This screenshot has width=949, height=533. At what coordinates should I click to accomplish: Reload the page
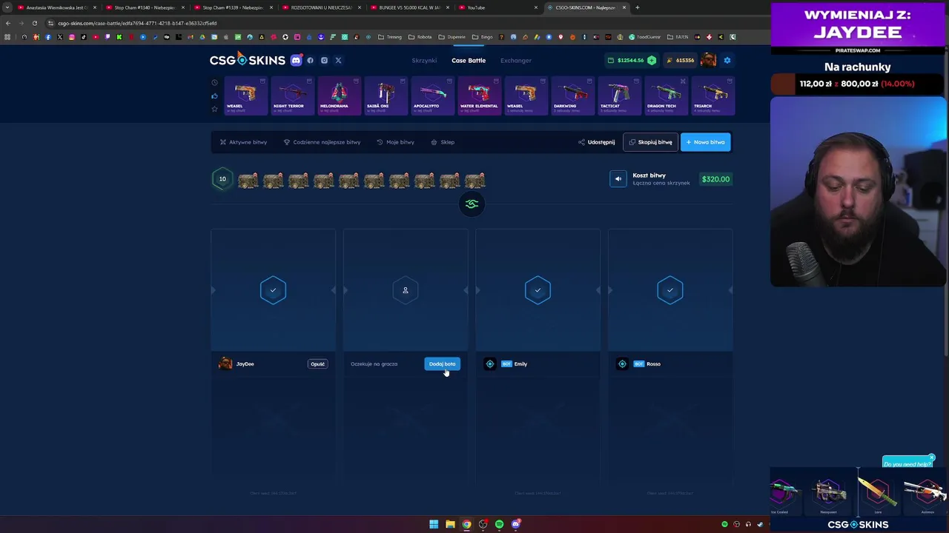[x=34, y=23]
